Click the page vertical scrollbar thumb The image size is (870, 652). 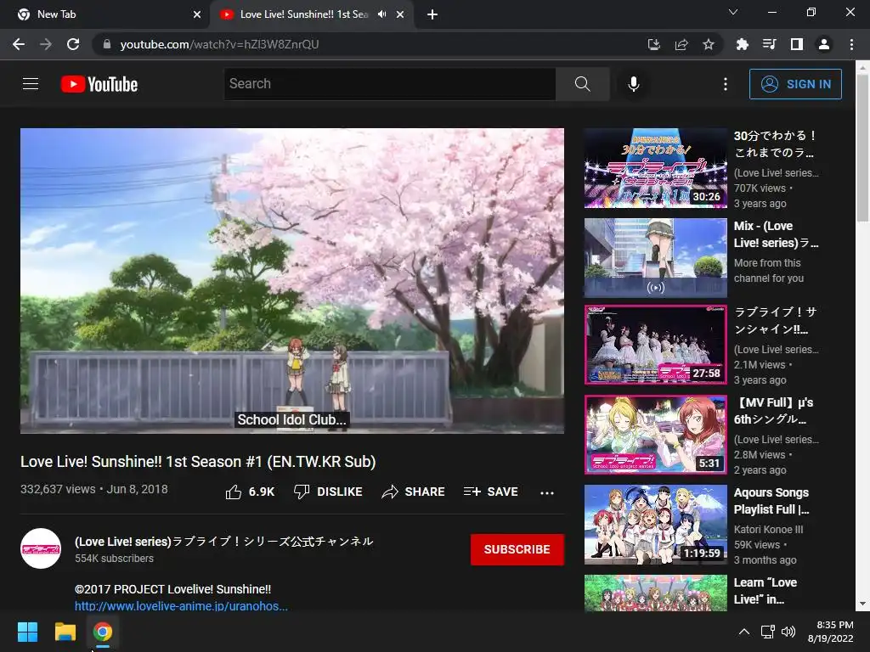click(863, 148)
